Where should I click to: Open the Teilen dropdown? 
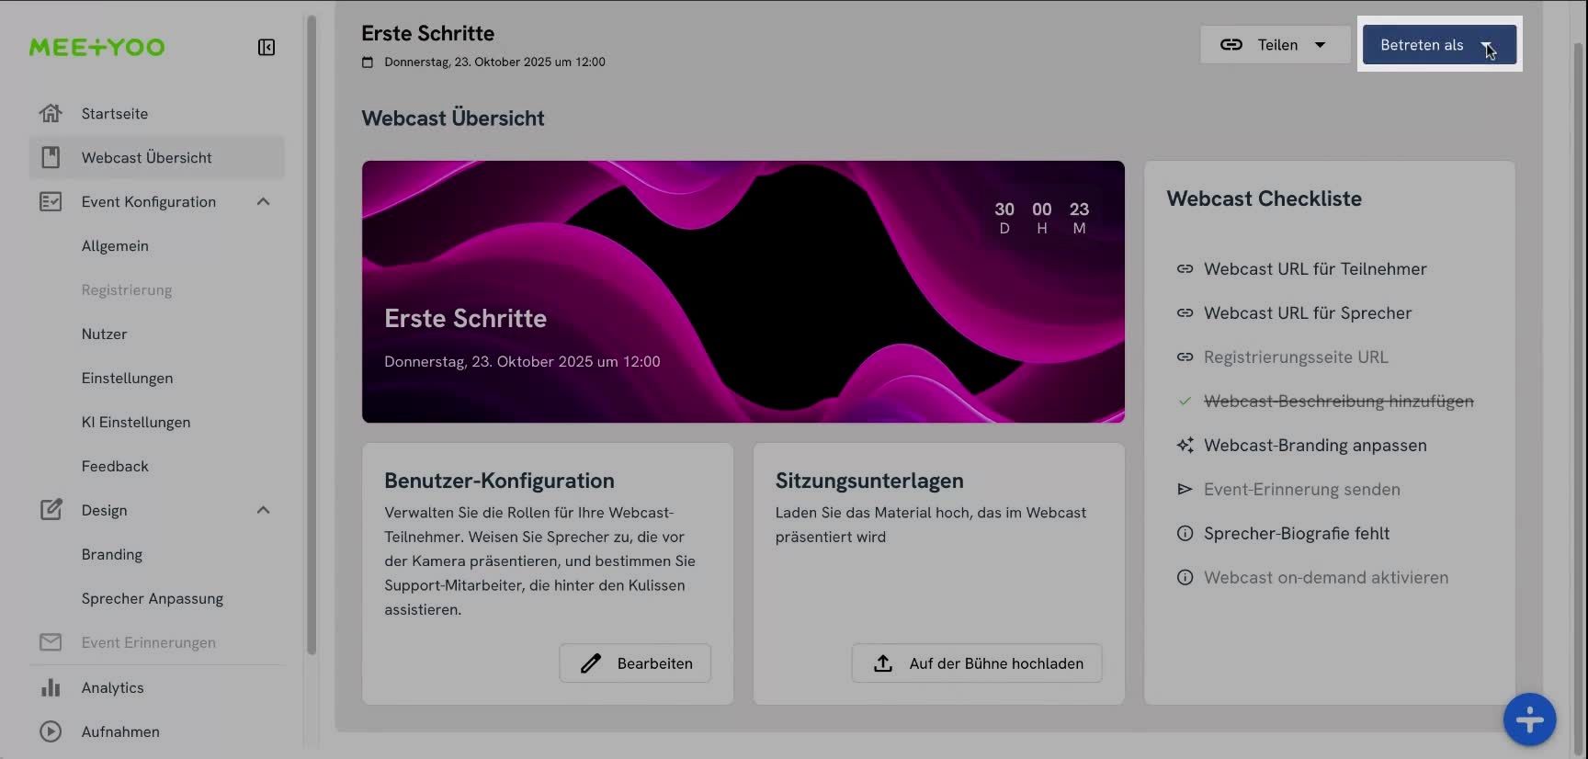(x=1274, y=45)
